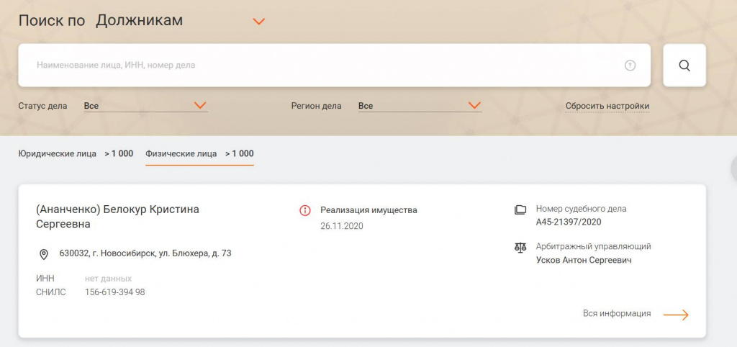Select the Физические лица tab
This screenshot has width=737, height=347.
click(199, 154)
